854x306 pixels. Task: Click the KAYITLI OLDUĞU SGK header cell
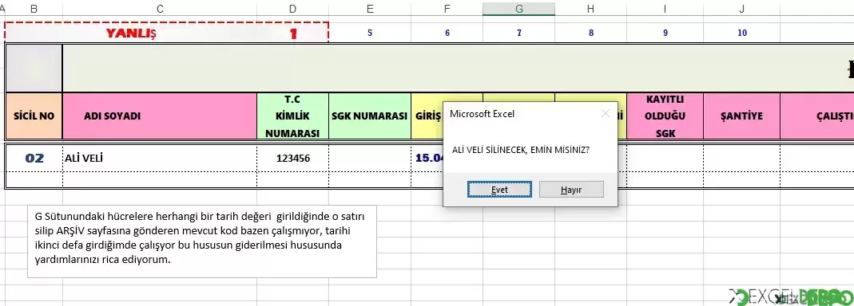pyautogui.click(x=665, y=116)
